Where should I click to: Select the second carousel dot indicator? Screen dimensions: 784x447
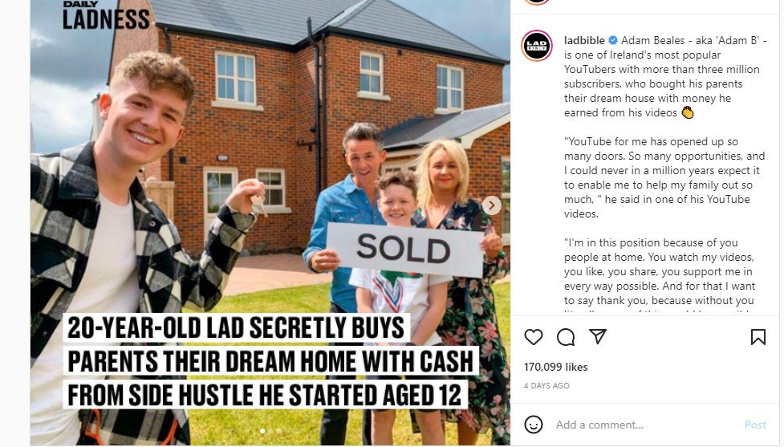[x=270, y=430]
